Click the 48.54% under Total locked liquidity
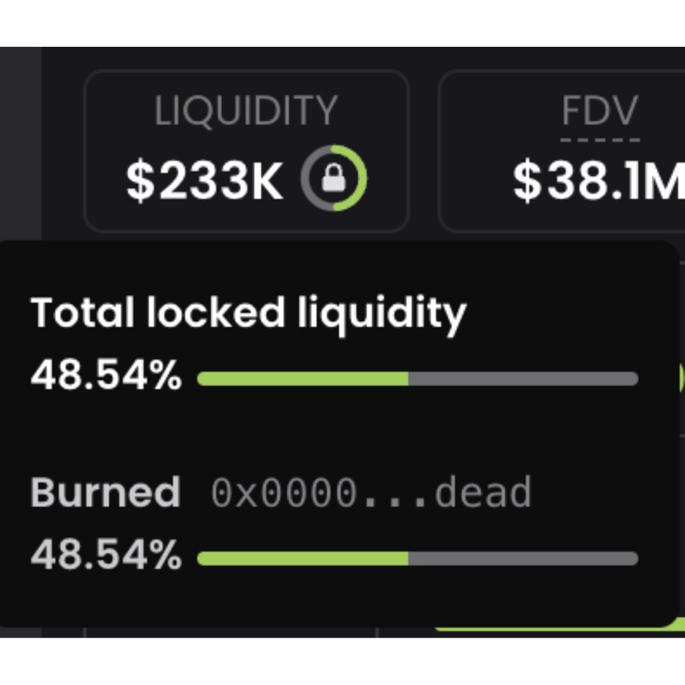 (x=106, y=375)
